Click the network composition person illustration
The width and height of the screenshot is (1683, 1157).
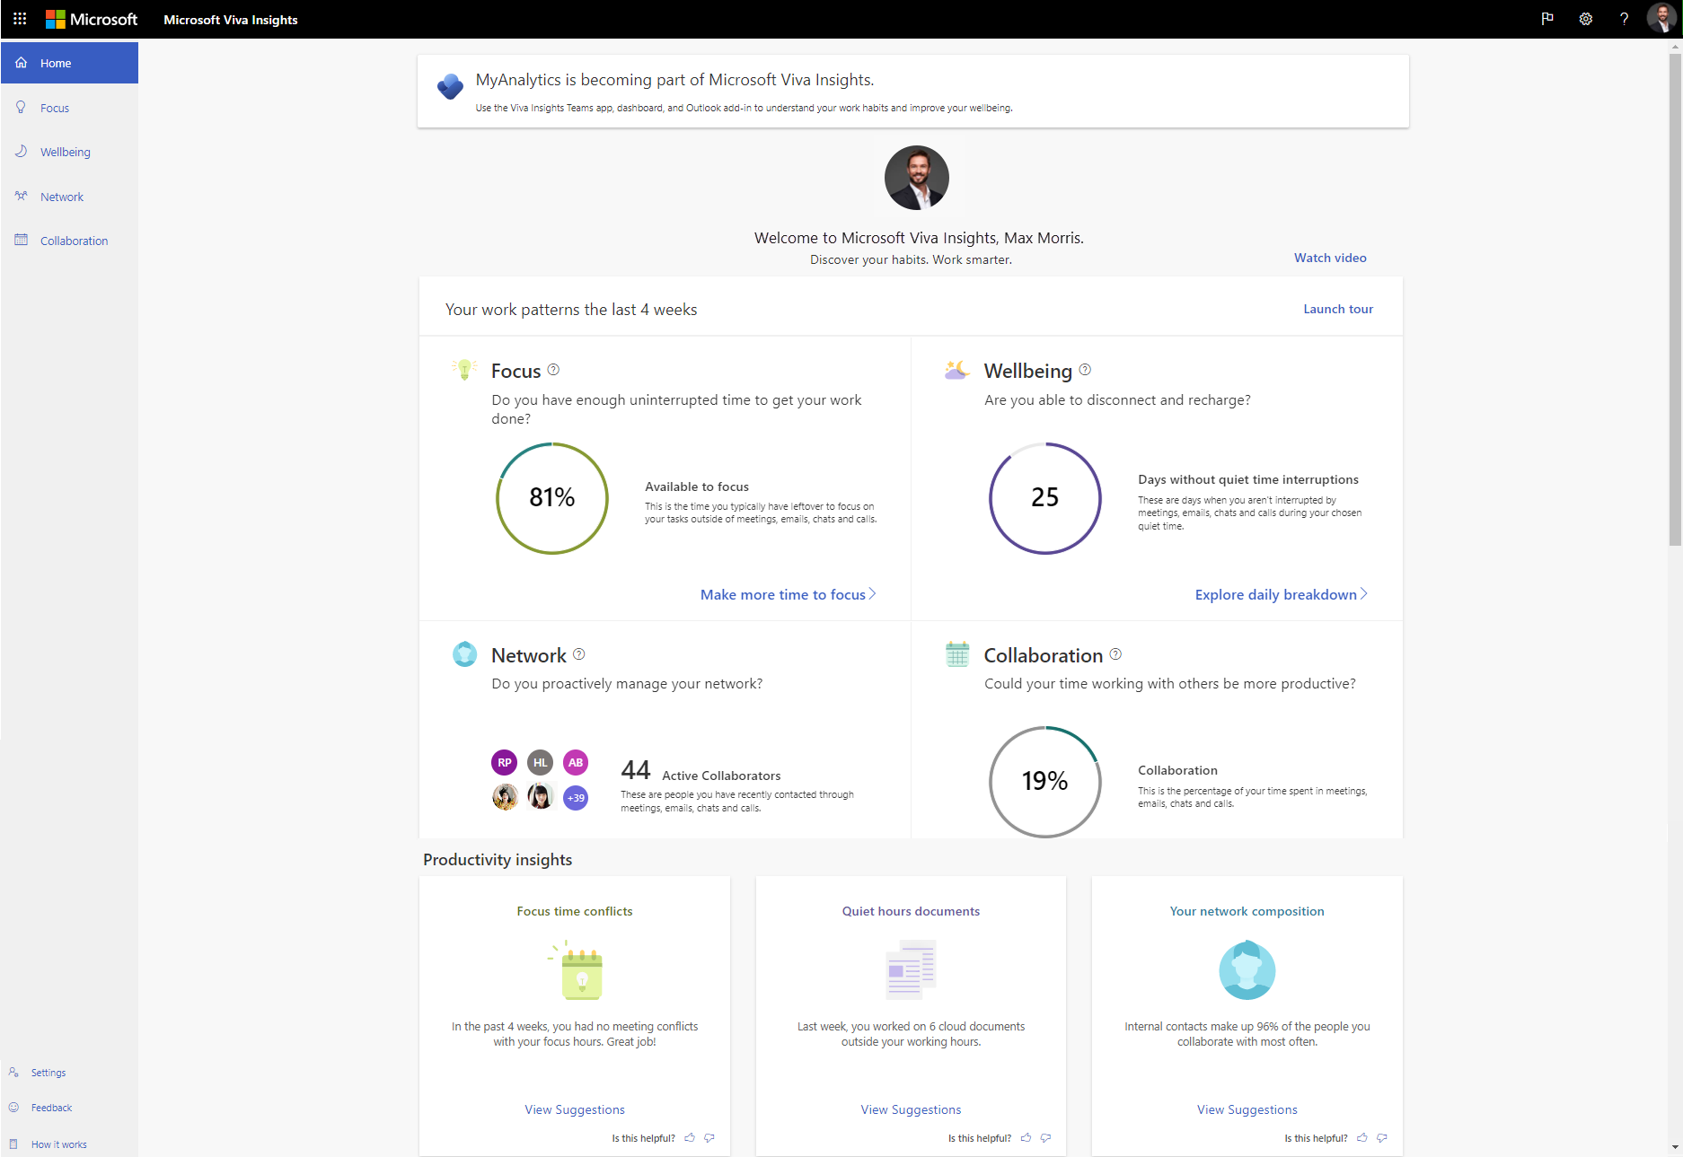coord(1247,970)
